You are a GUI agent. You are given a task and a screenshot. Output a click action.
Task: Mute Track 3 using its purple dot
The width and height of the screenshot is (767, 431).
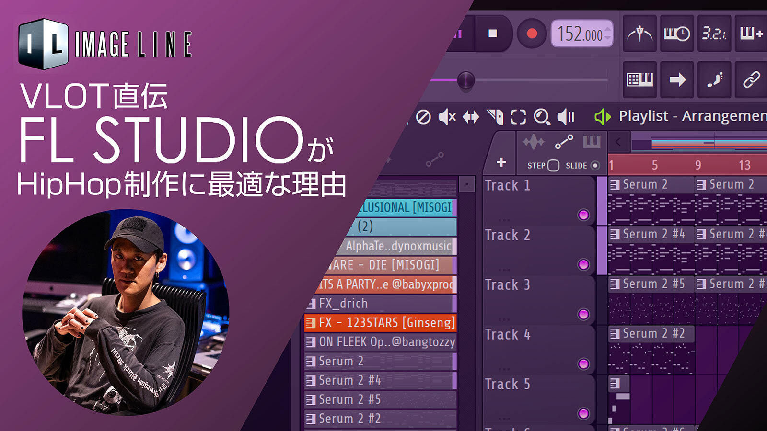click(x=583, y=314)
